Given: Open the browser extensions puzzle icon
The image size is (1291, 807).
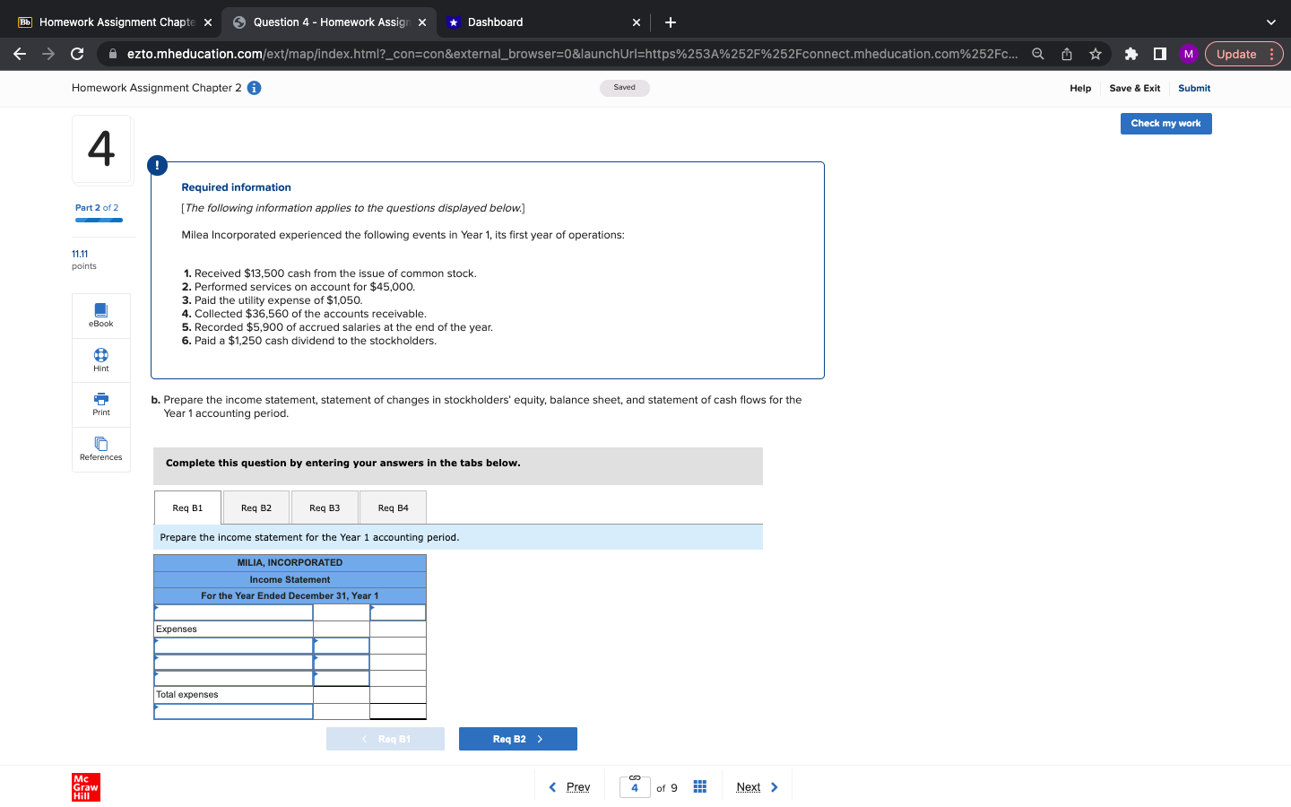Looking at the screenshot, I should (1131, 54).
